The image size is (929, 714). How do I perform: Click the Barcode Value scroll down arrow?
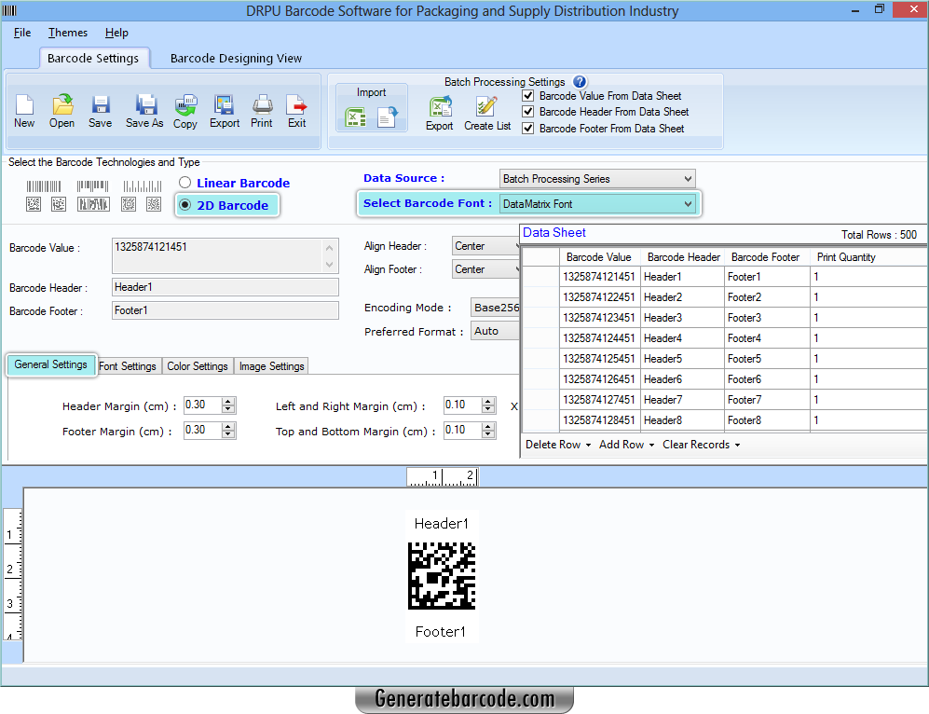pos(330,265)
